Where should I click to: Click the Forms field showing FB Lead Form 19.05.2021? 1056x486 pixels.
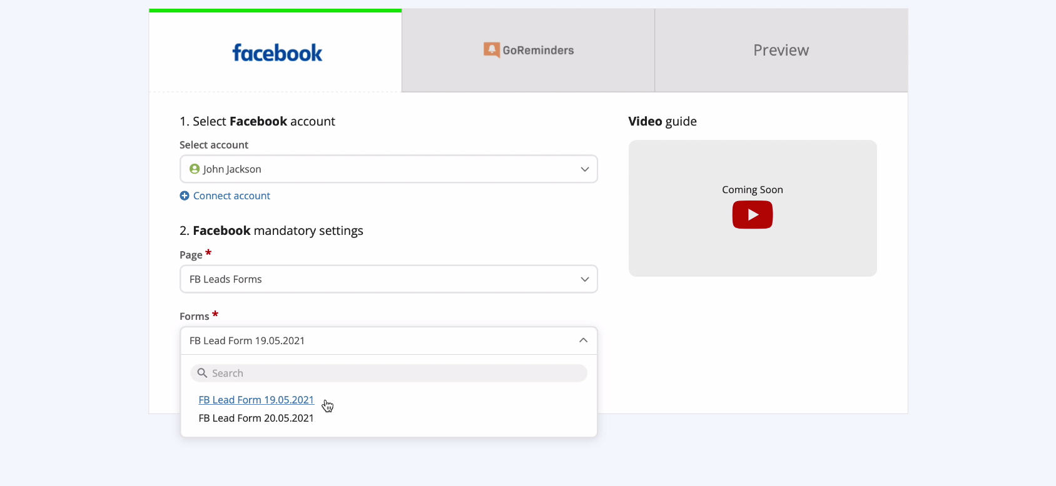(x=388, y=340)
